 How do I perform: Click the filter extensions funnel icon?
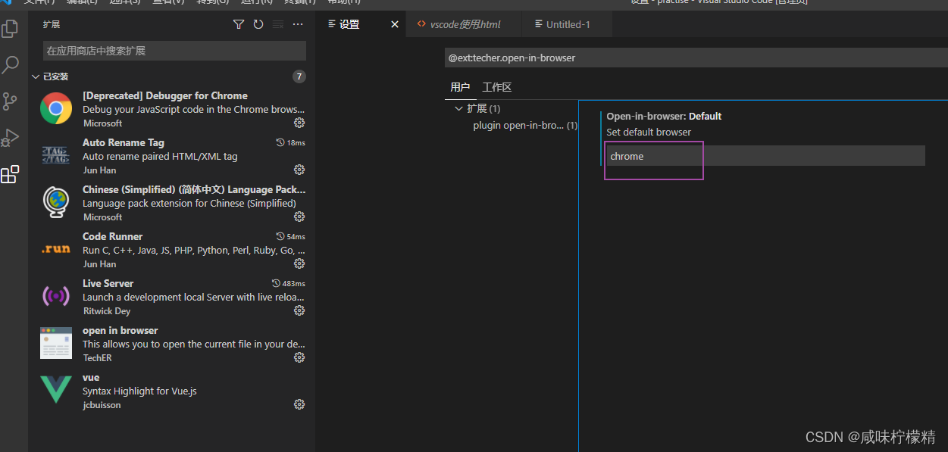239,24
